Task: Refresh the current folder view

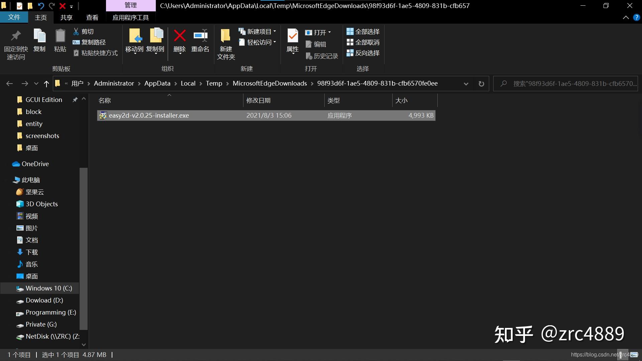Action: click(481, 84)
